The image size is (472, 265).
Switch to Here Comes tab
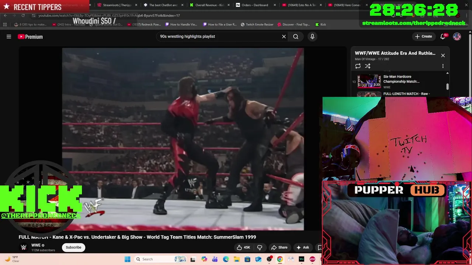[347, 5]
